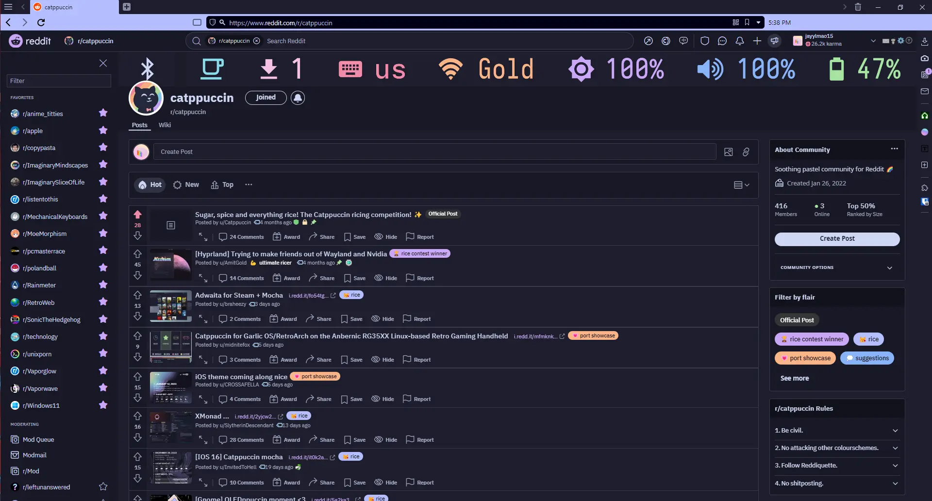Click the battery icon showing 47%
The image size is (932, 501).
(x=836, y=68)
